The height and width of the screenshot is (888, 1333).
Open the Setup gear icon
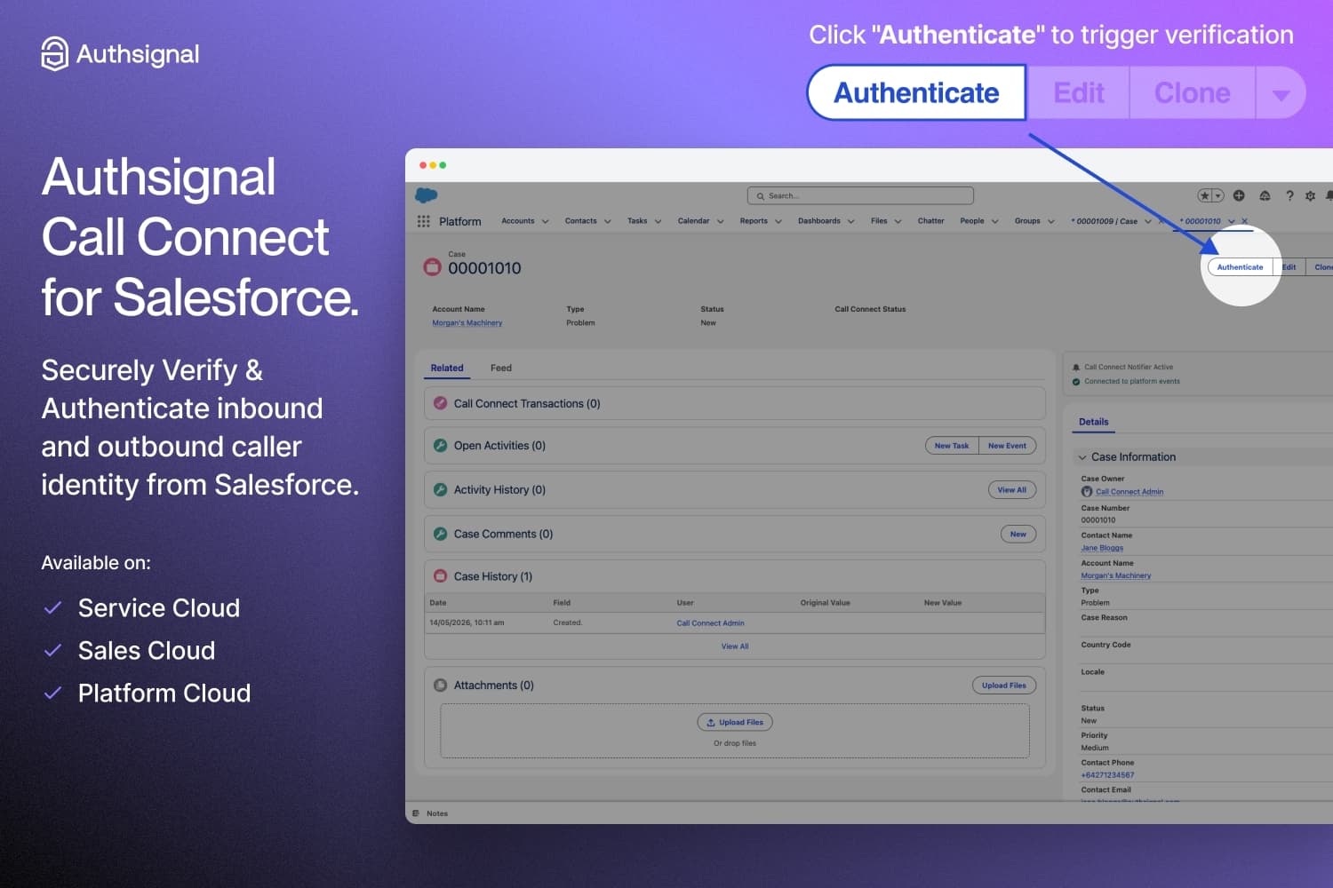pos(1310,195)
